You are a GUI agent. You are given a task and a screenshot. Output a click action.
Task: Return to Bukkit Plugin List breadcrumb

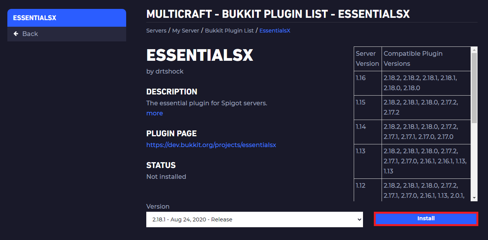(229, 31)
